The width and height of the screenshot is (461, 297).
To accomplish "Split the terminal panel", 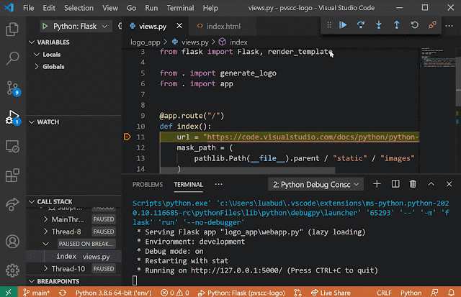I will point(395,184).
